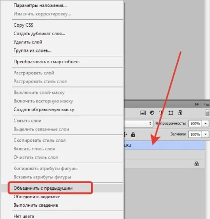The width and height of the screenshot is (210, 219).
Task: Select the highlighted layer ending in .RU
Action: click(164, 145)
